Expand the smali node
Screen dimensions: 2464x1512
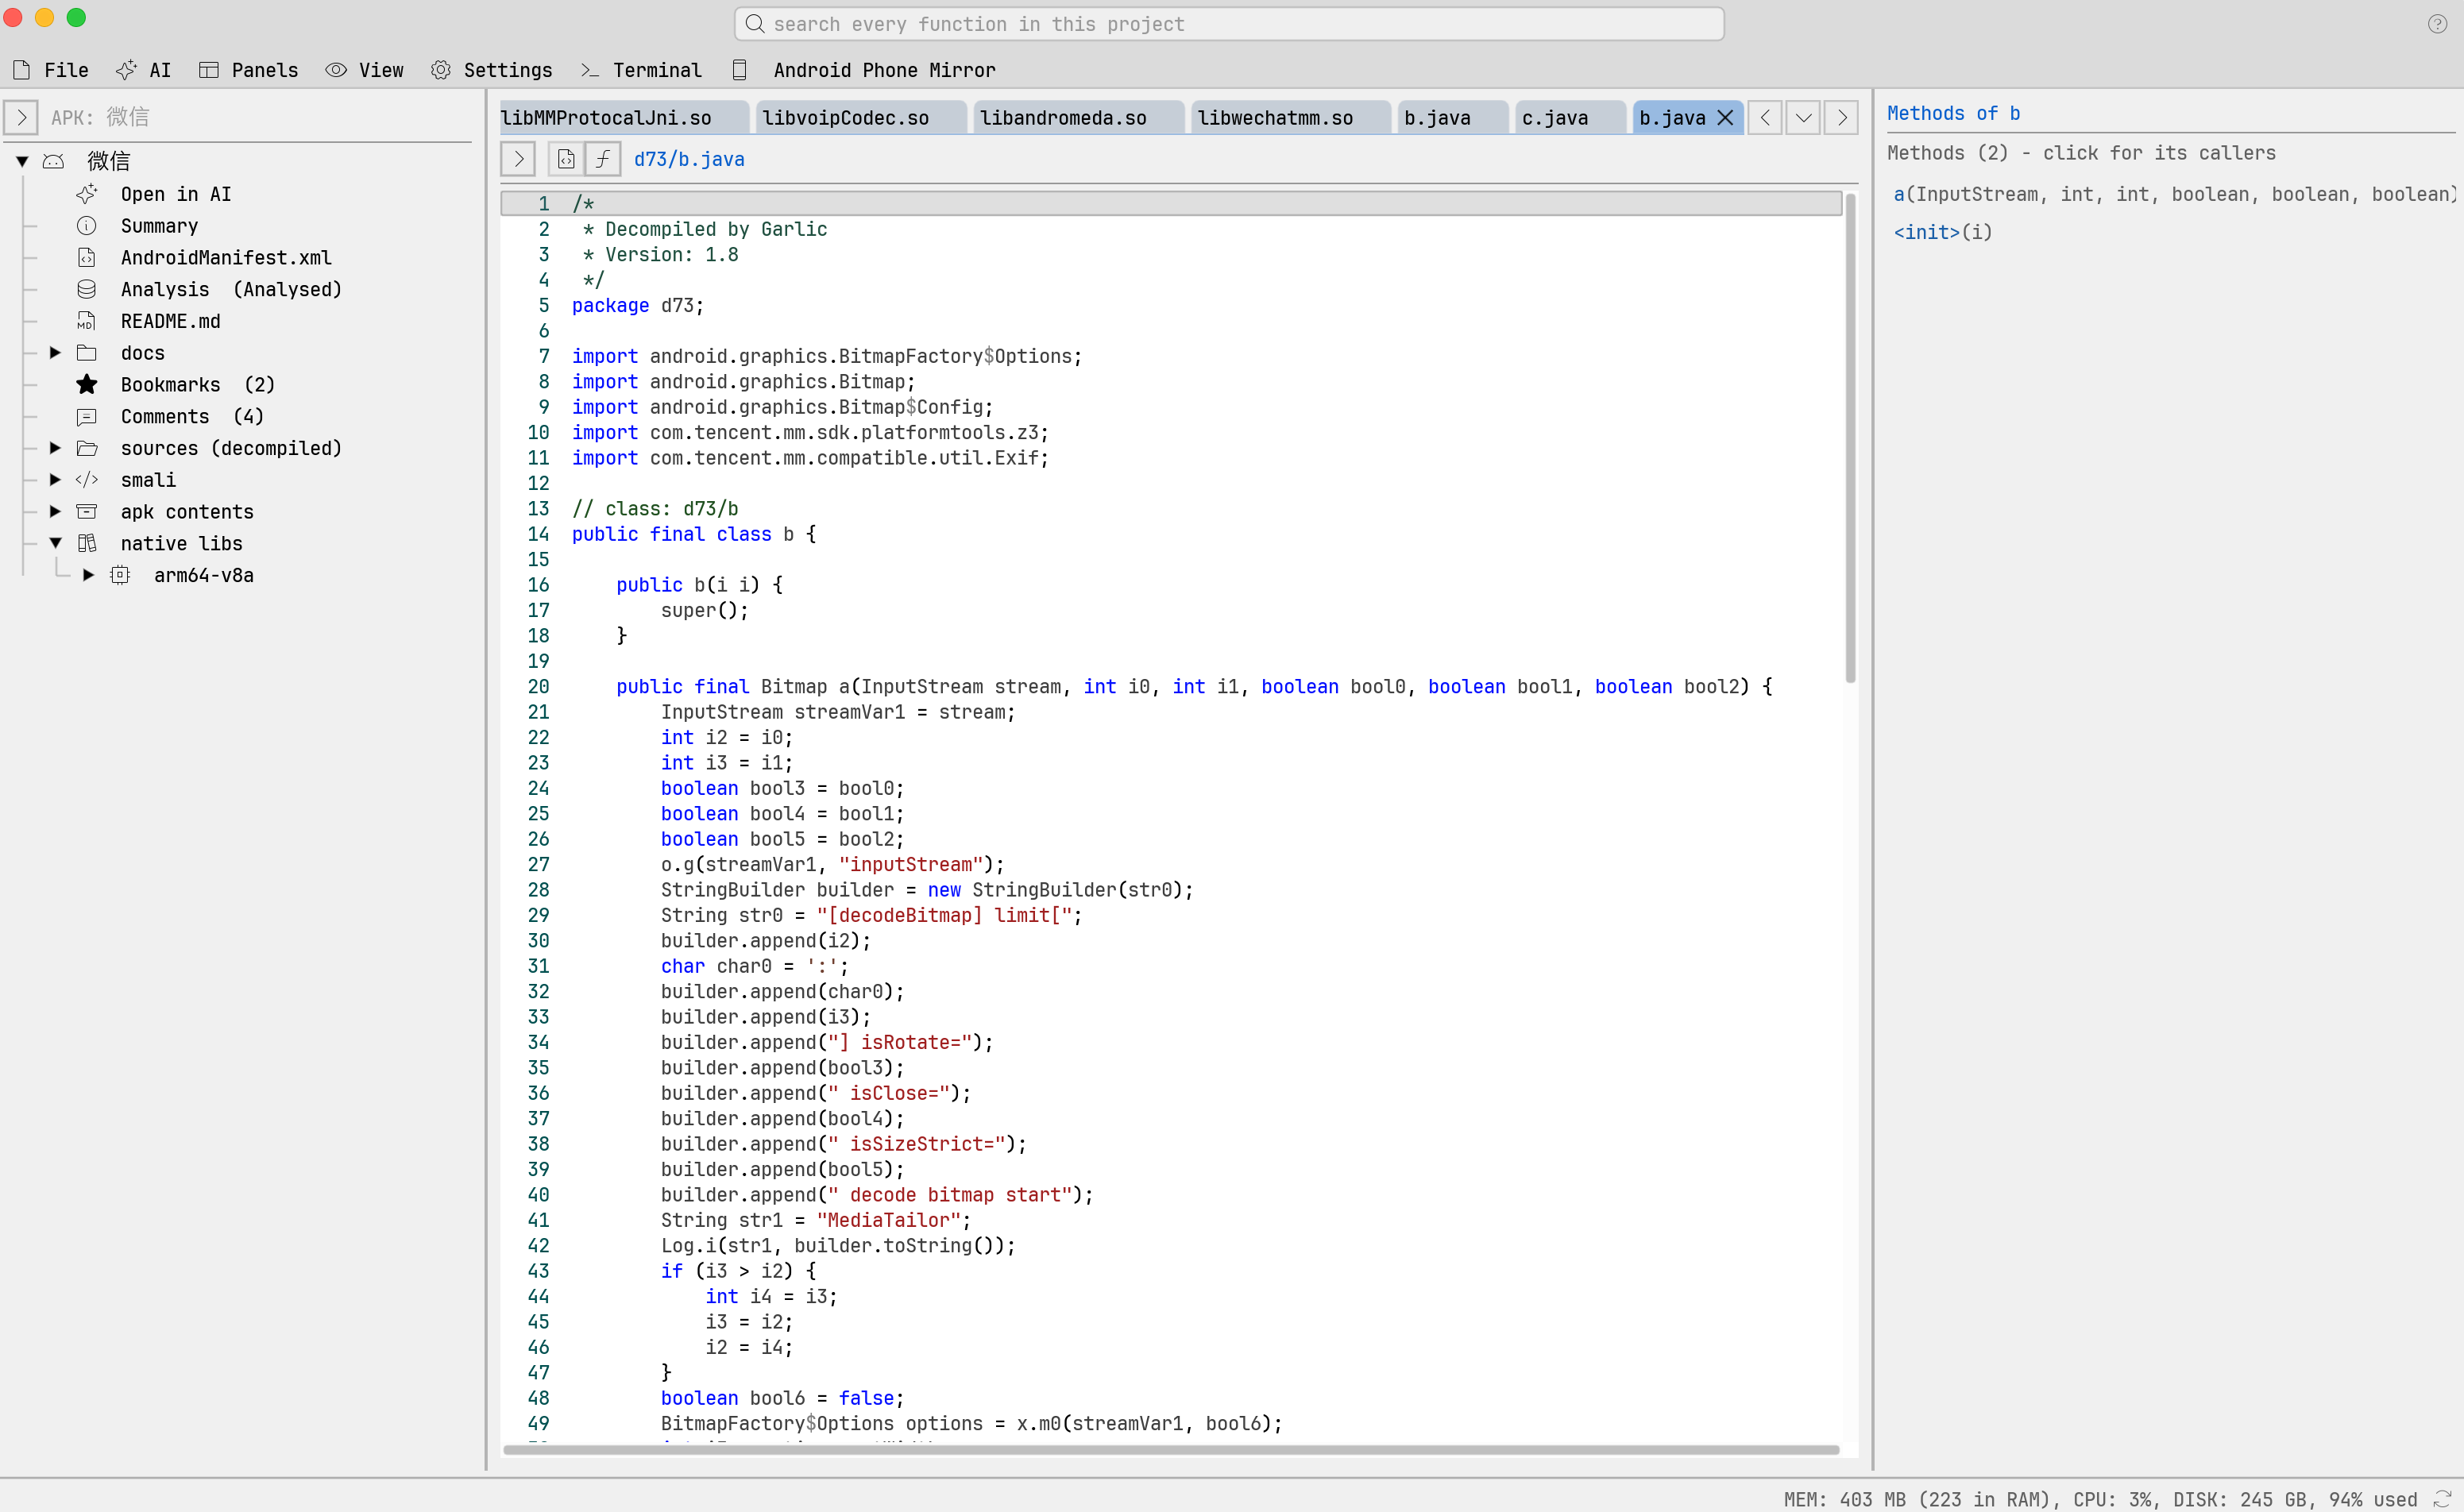(56, 480)
